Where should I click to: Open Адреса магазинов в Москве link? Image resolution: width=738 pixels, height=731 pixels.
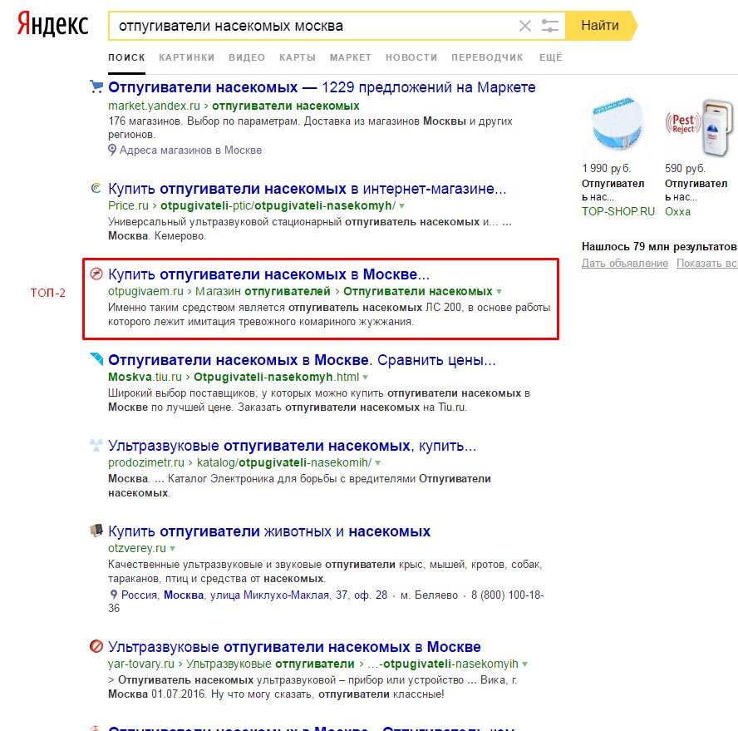[x=190, y=151]
